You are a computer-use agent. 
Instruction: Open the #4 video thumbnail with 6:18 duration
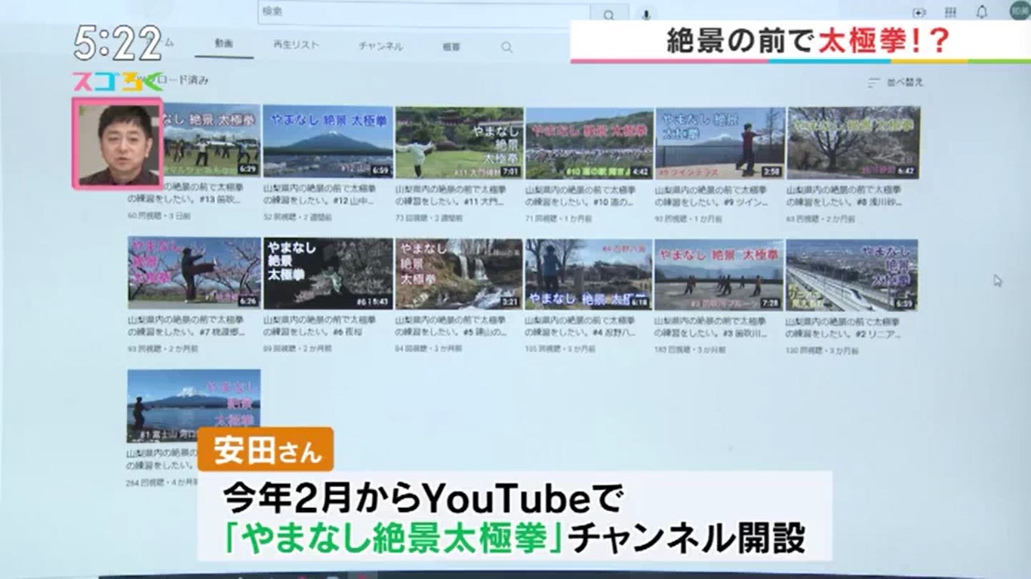(589, 274)
